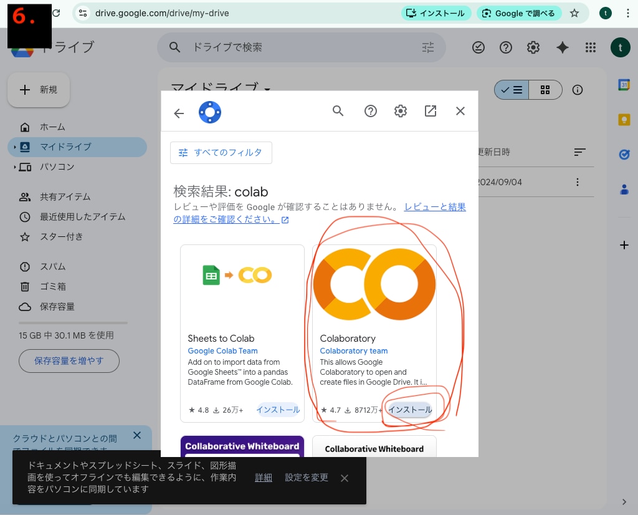Viewport: 638px width, 515px height.
Task: Open the レビューと結果の詳細 link
Action: [435, 206]
